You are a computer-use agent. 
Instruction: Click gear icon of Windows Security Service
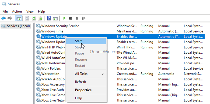[x=38, y=26]
